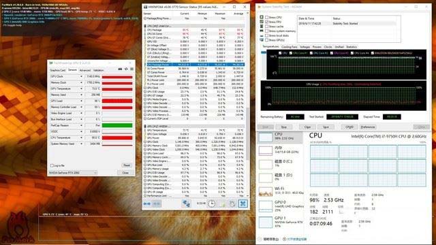
Task: Click Stress CPU chip icon in AIDA64
Action: pyautogui.click(x=262, y=17)
